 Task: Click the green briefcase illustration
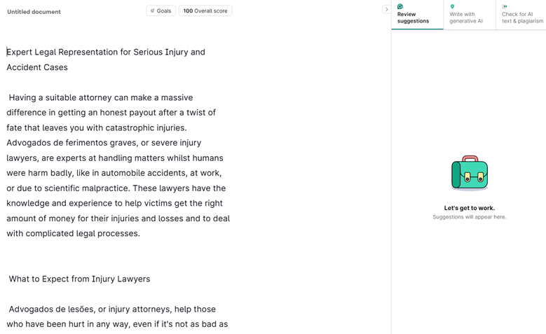469,173
